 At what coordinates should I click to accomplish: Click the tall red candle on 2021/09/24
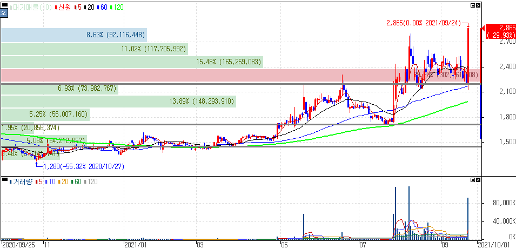[x=468, y=54]
